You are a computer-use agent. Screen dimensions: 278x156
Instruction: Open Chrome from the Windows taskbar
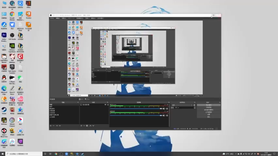tap(56, 154)
